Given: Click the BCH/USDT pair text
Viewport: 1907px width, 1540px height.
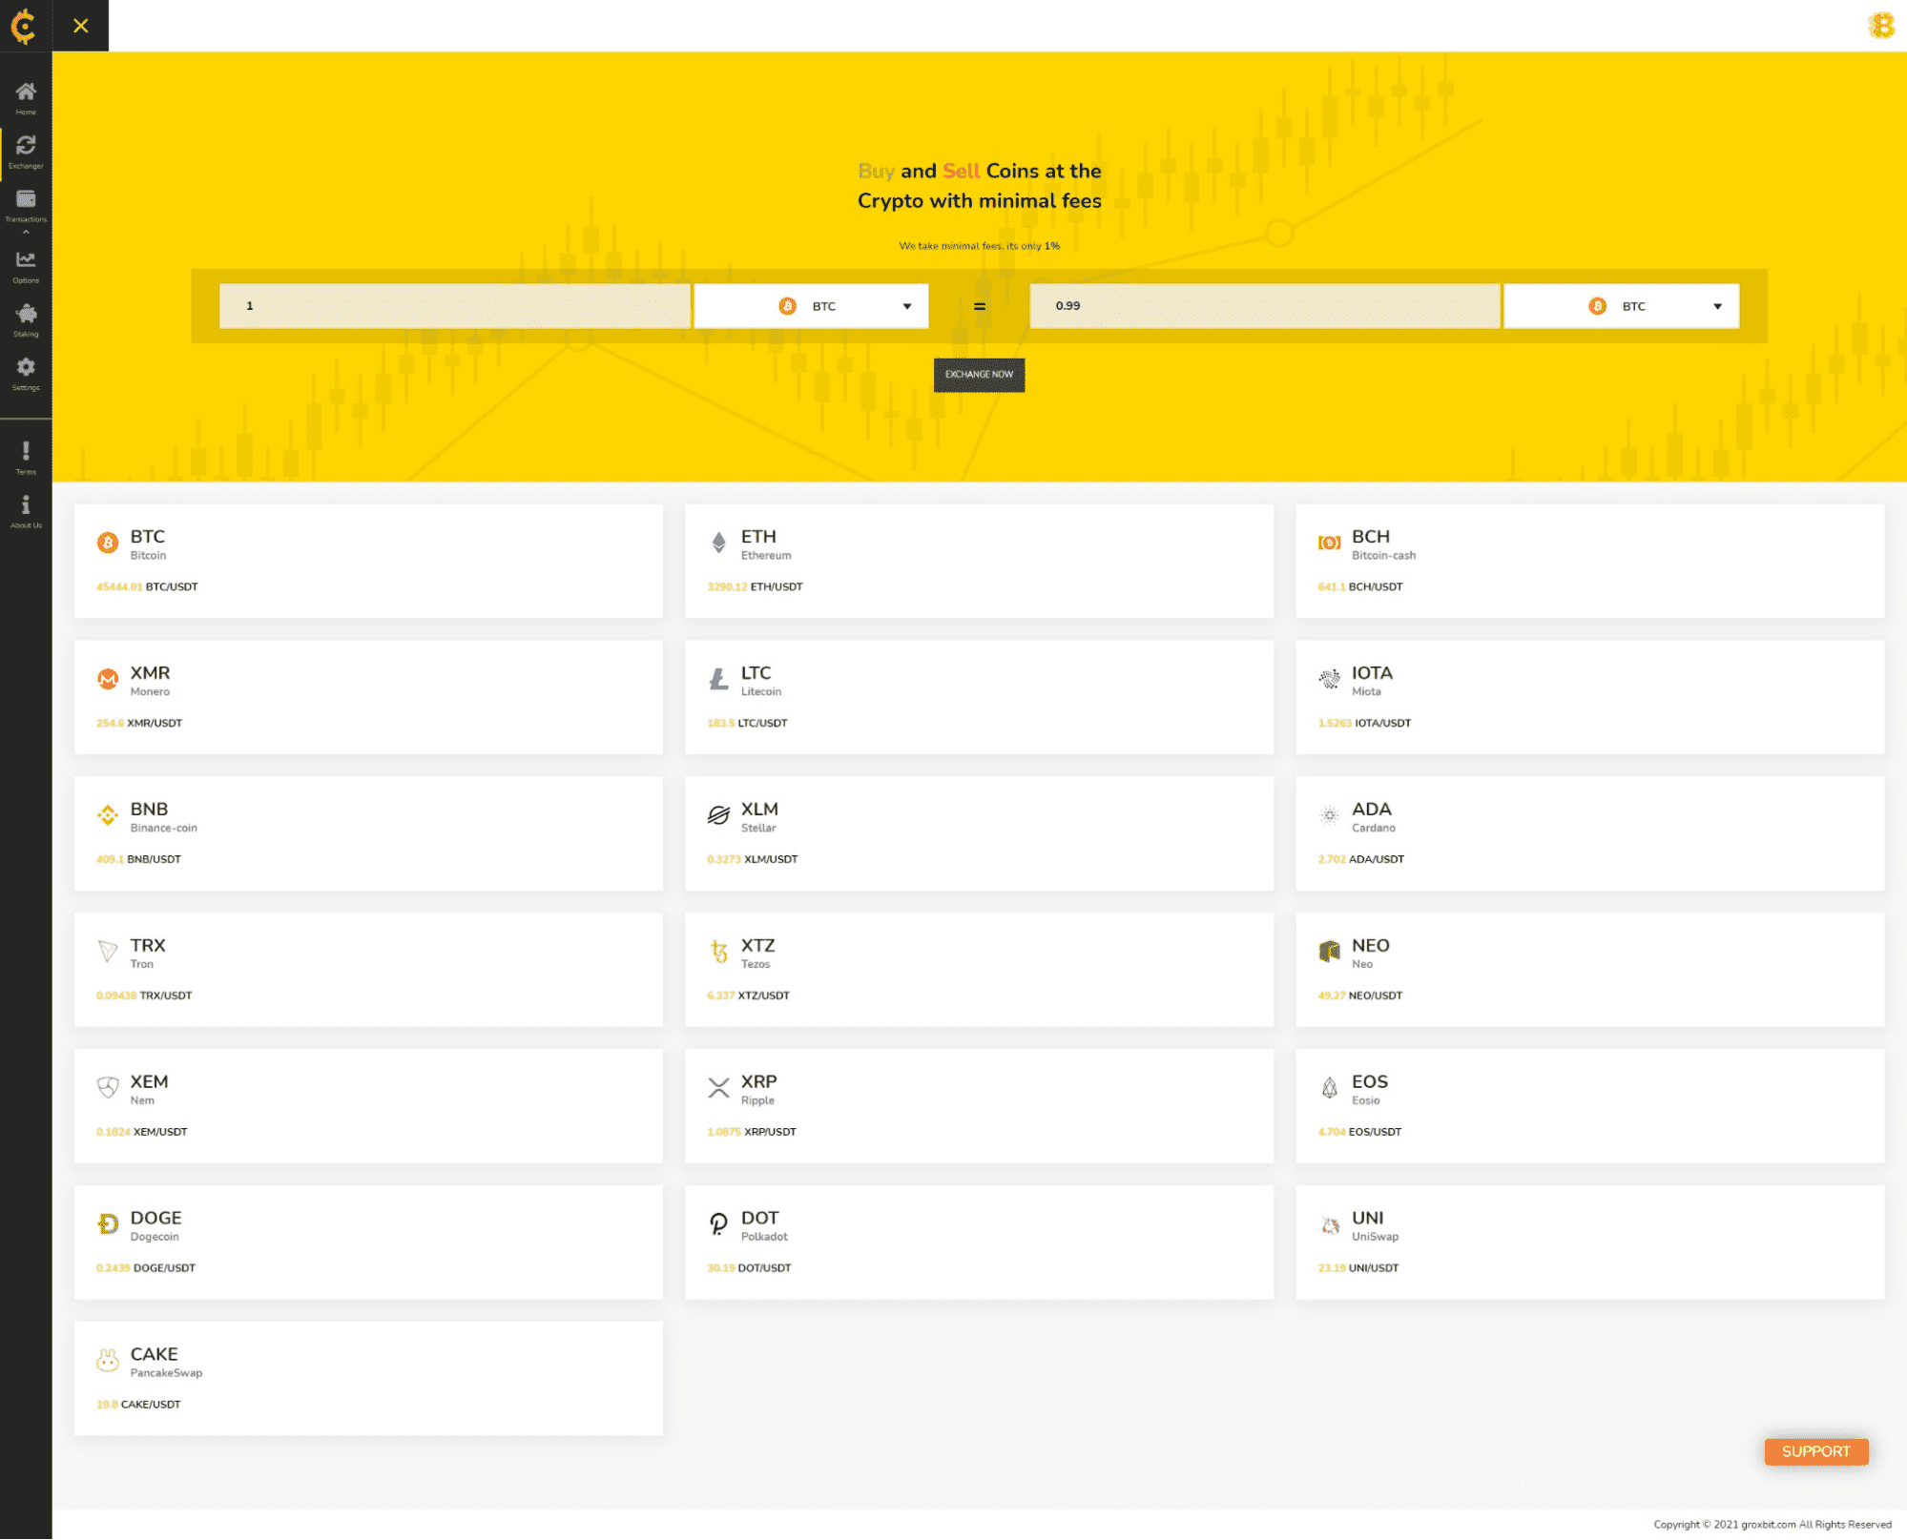Looking at the screenshot, I should tap(1375, 587).
